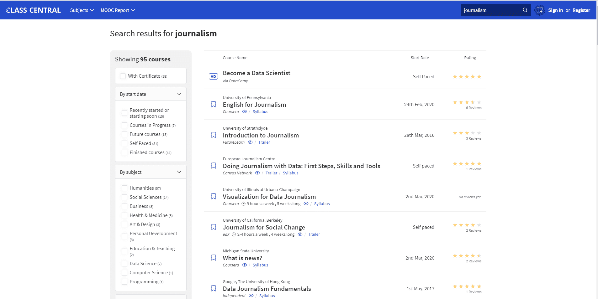The width and height of the screenshot is (598, 299).
Task: Open Syllabus link for English for Journalism
Action: [260, 111]
